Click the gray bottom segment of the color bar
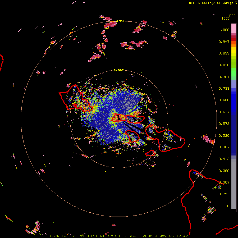238x238 pixels. point(234,184)
